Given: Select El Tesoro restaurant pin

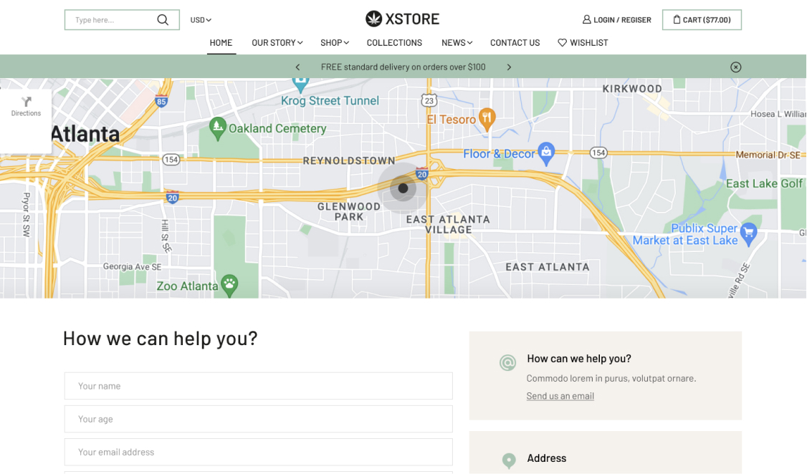Looking at the screenshot, I should (x=487, y=118).
